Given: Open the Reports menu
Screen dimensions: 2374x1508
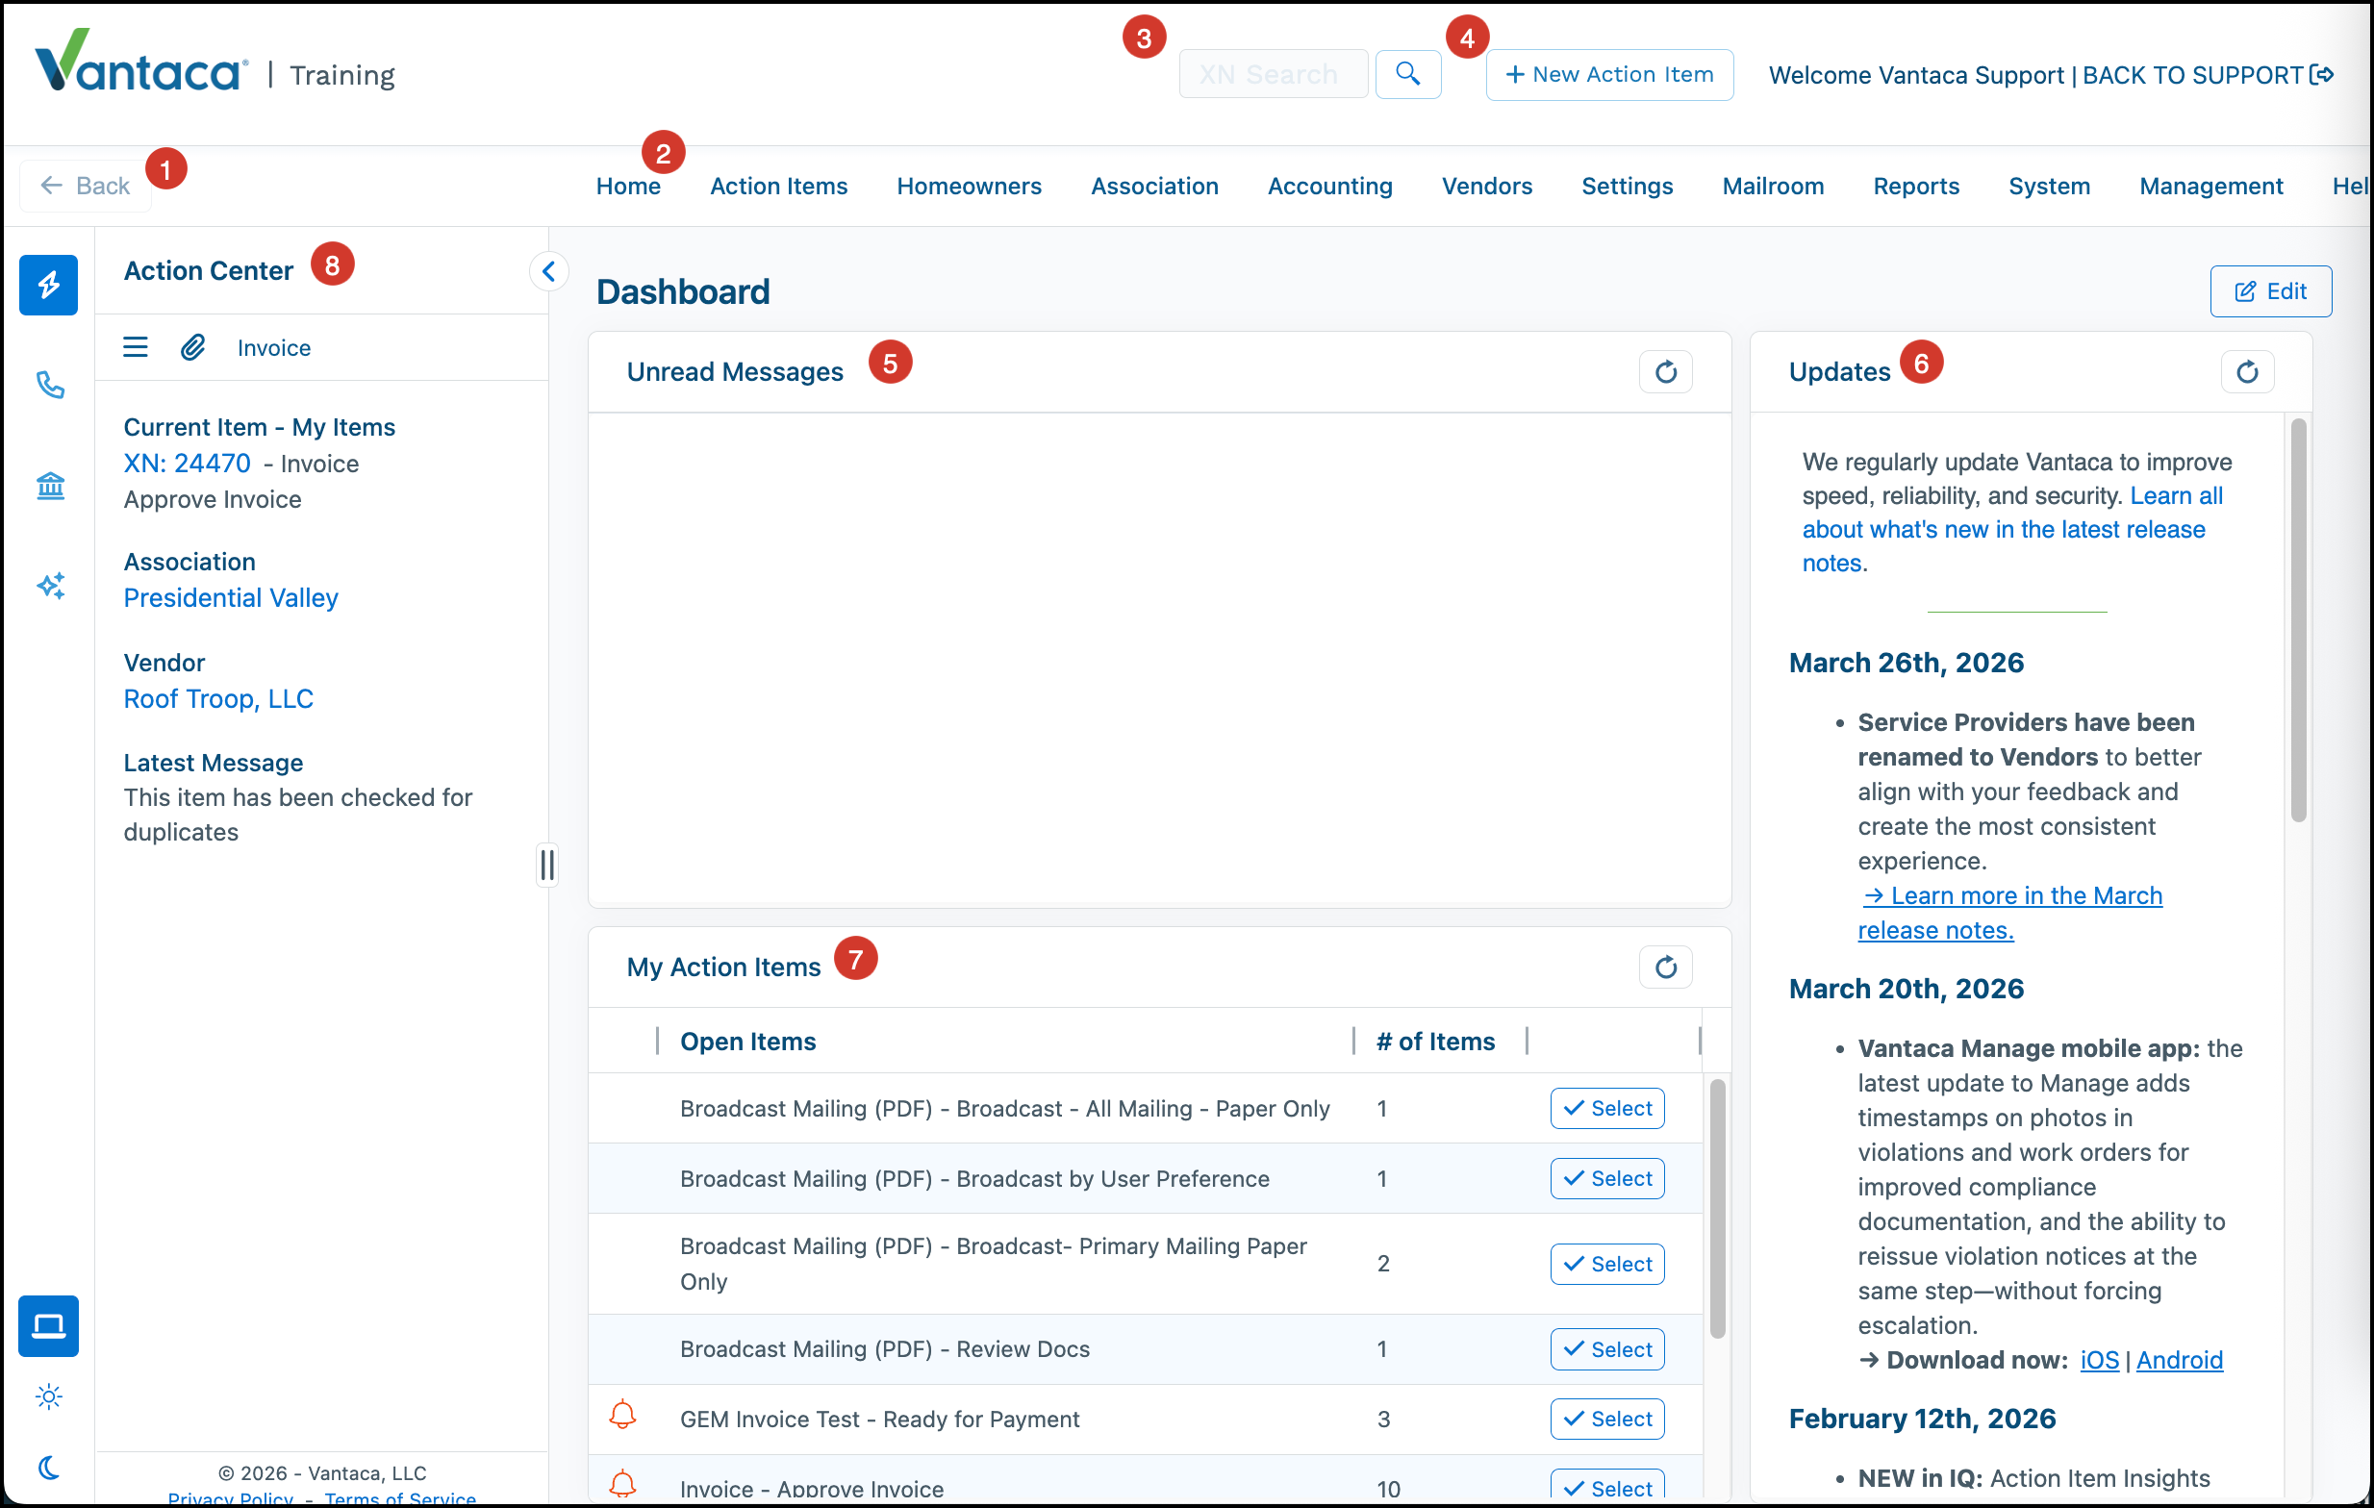Looking at the screenshot, I should (x=1915, y=187).
